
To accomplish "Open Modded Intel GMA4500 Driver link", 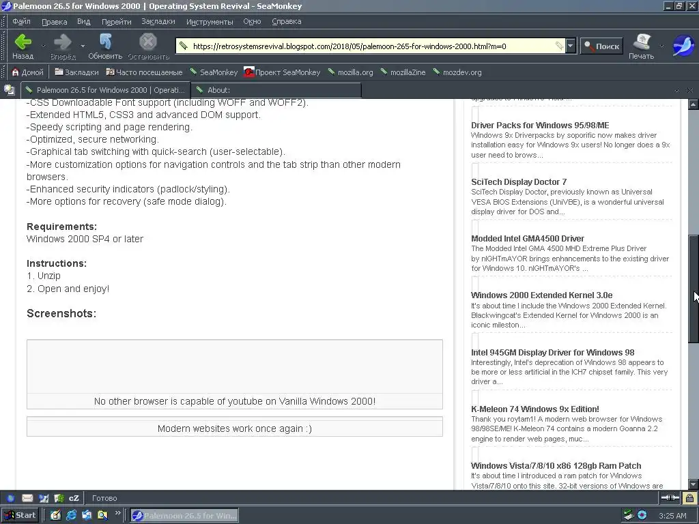I will point(528,238).
